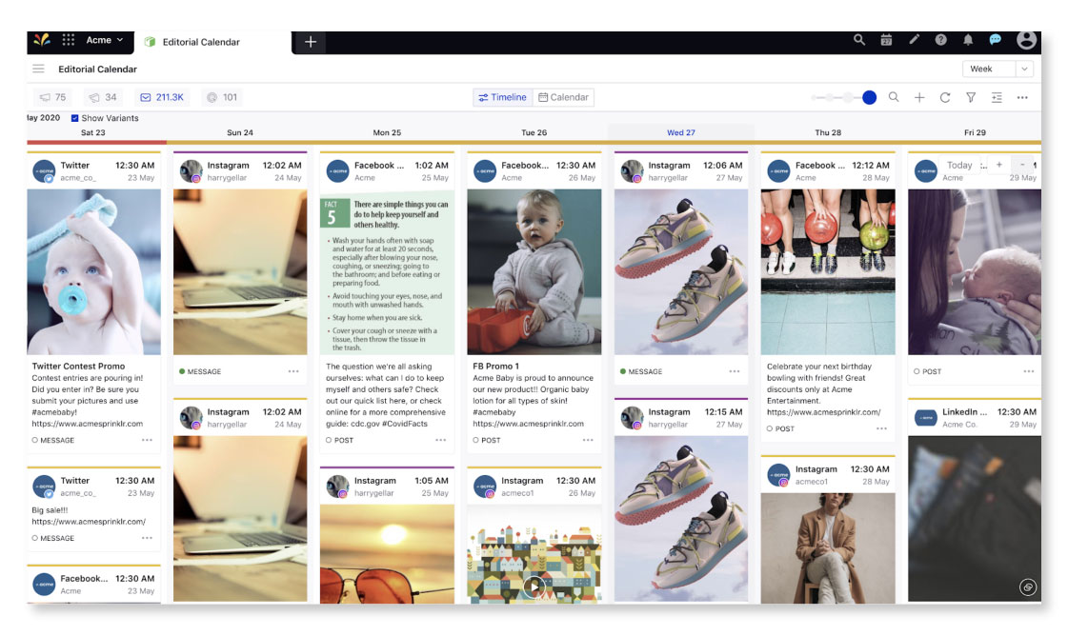Click the calendar icon in the top bar
1068x636 pixels.
point(886,40)
